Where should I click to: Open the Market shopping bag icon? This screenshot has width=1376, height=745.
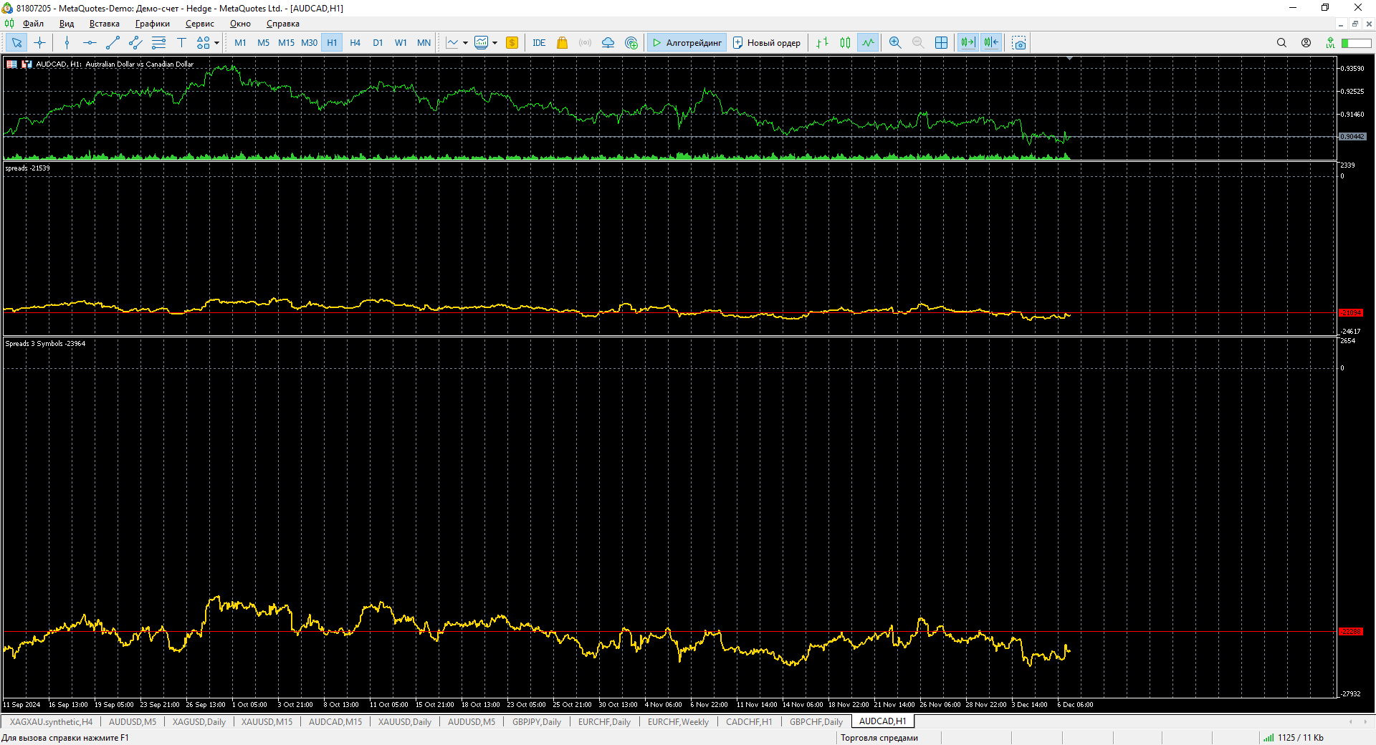tap(563, 43)
